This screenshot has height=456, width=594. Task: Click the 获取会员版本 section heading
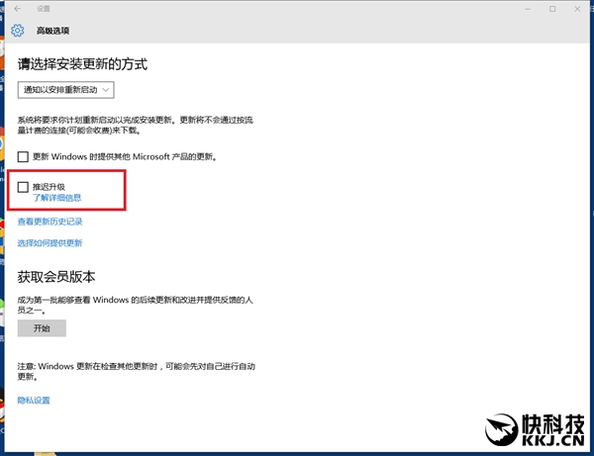click(x=55, y=275)
